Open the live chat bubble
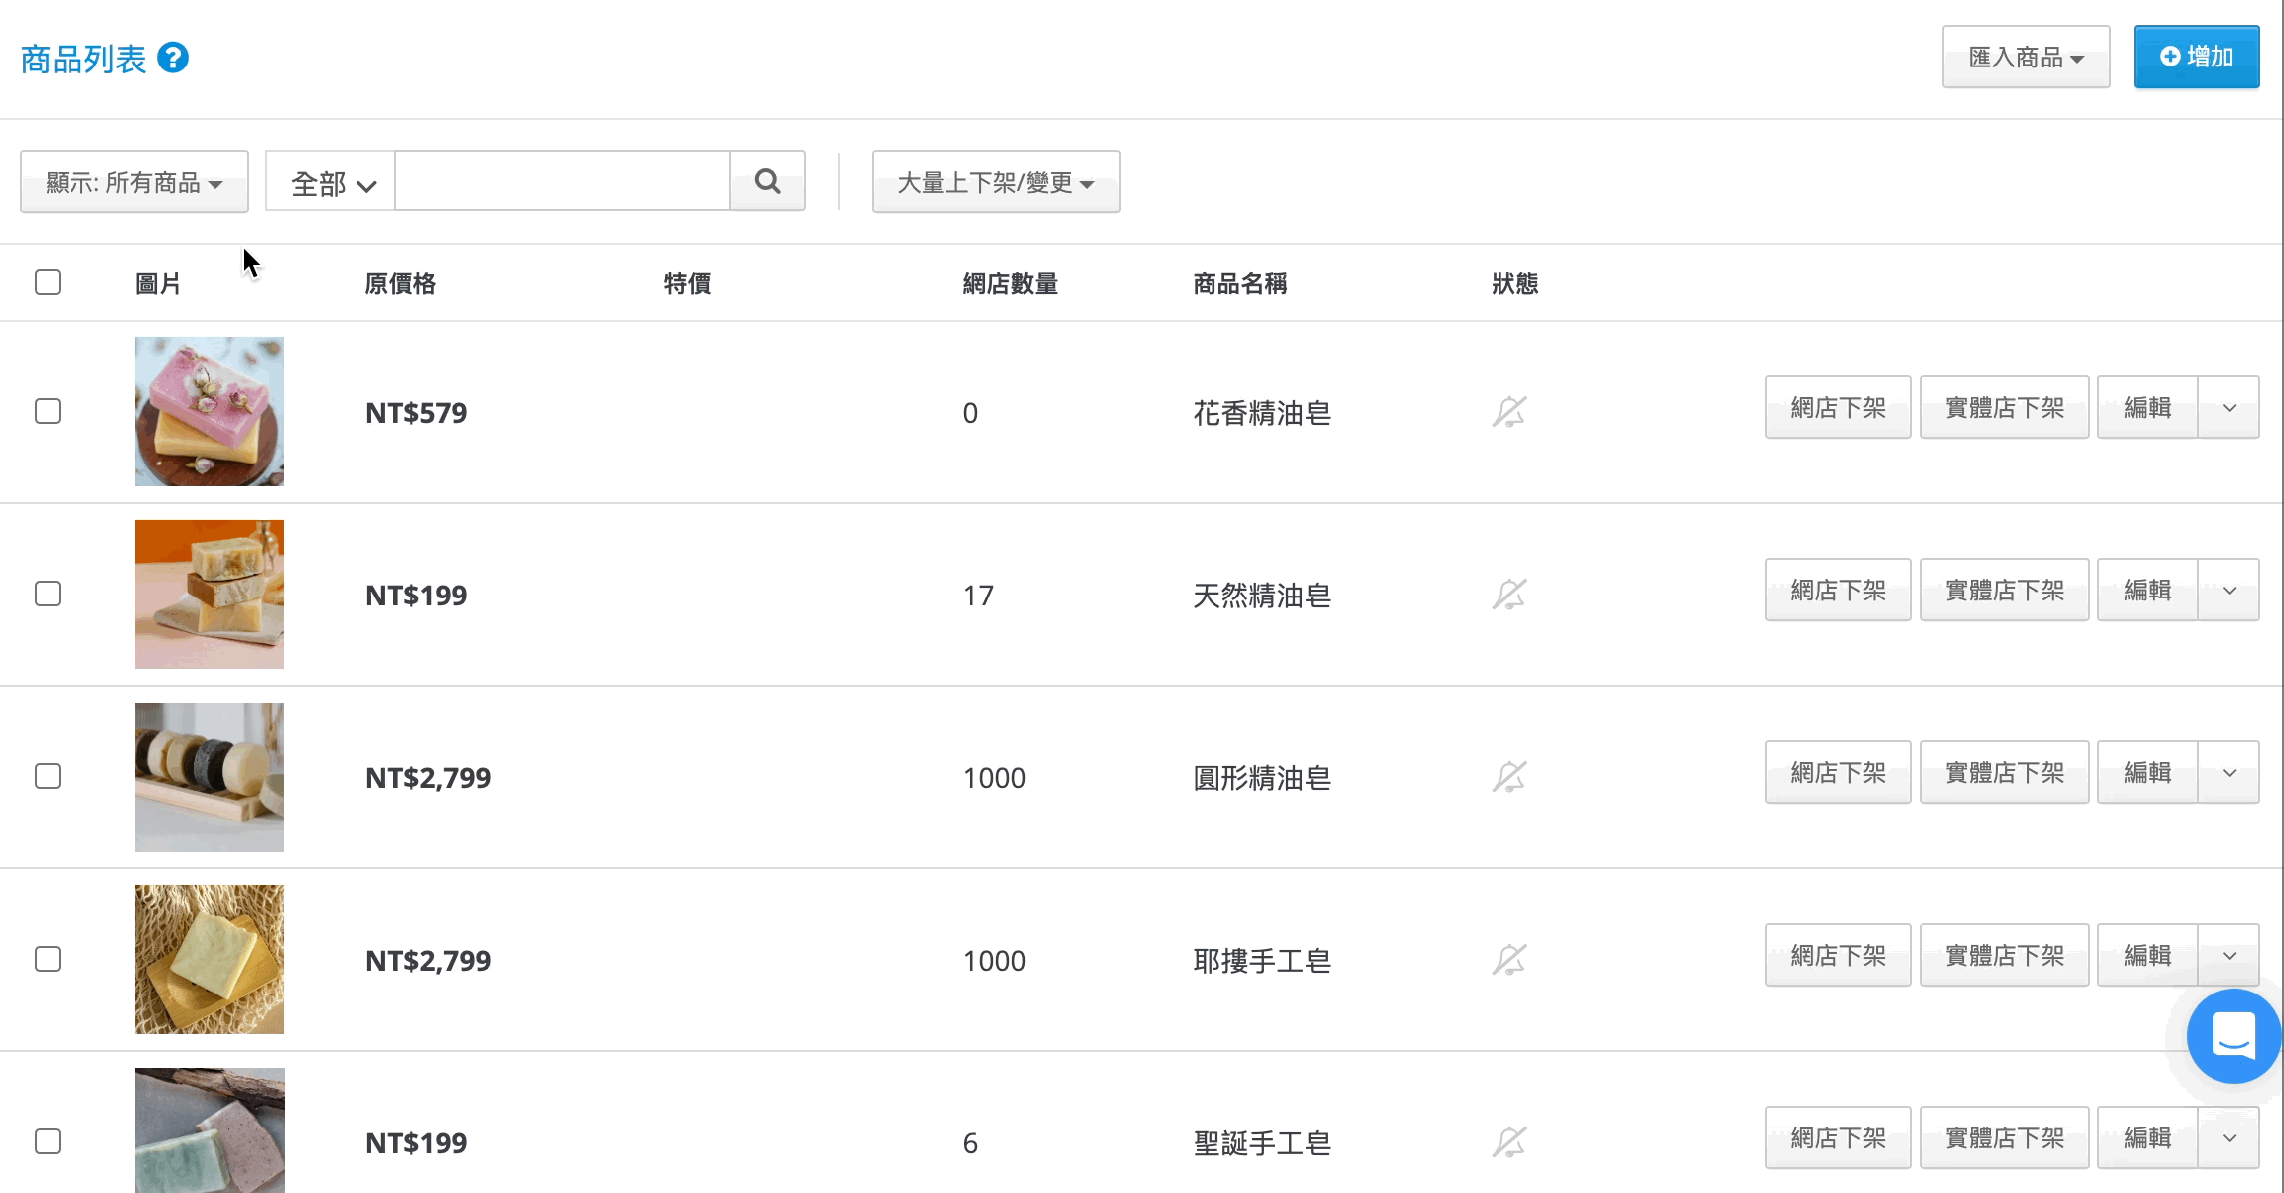 (x=2233, y=1035)
